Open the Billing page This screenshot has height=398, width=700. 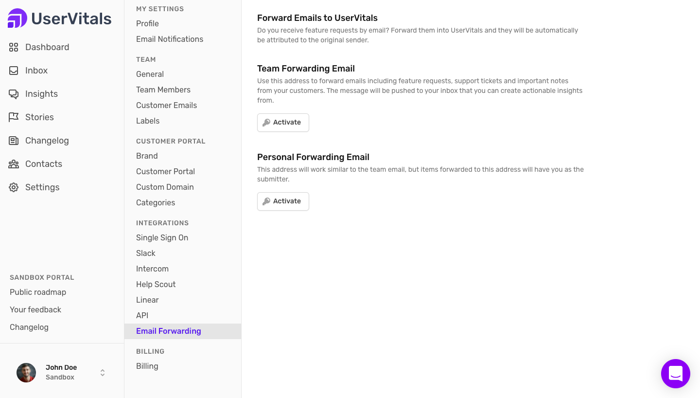[x=147, y=366]
